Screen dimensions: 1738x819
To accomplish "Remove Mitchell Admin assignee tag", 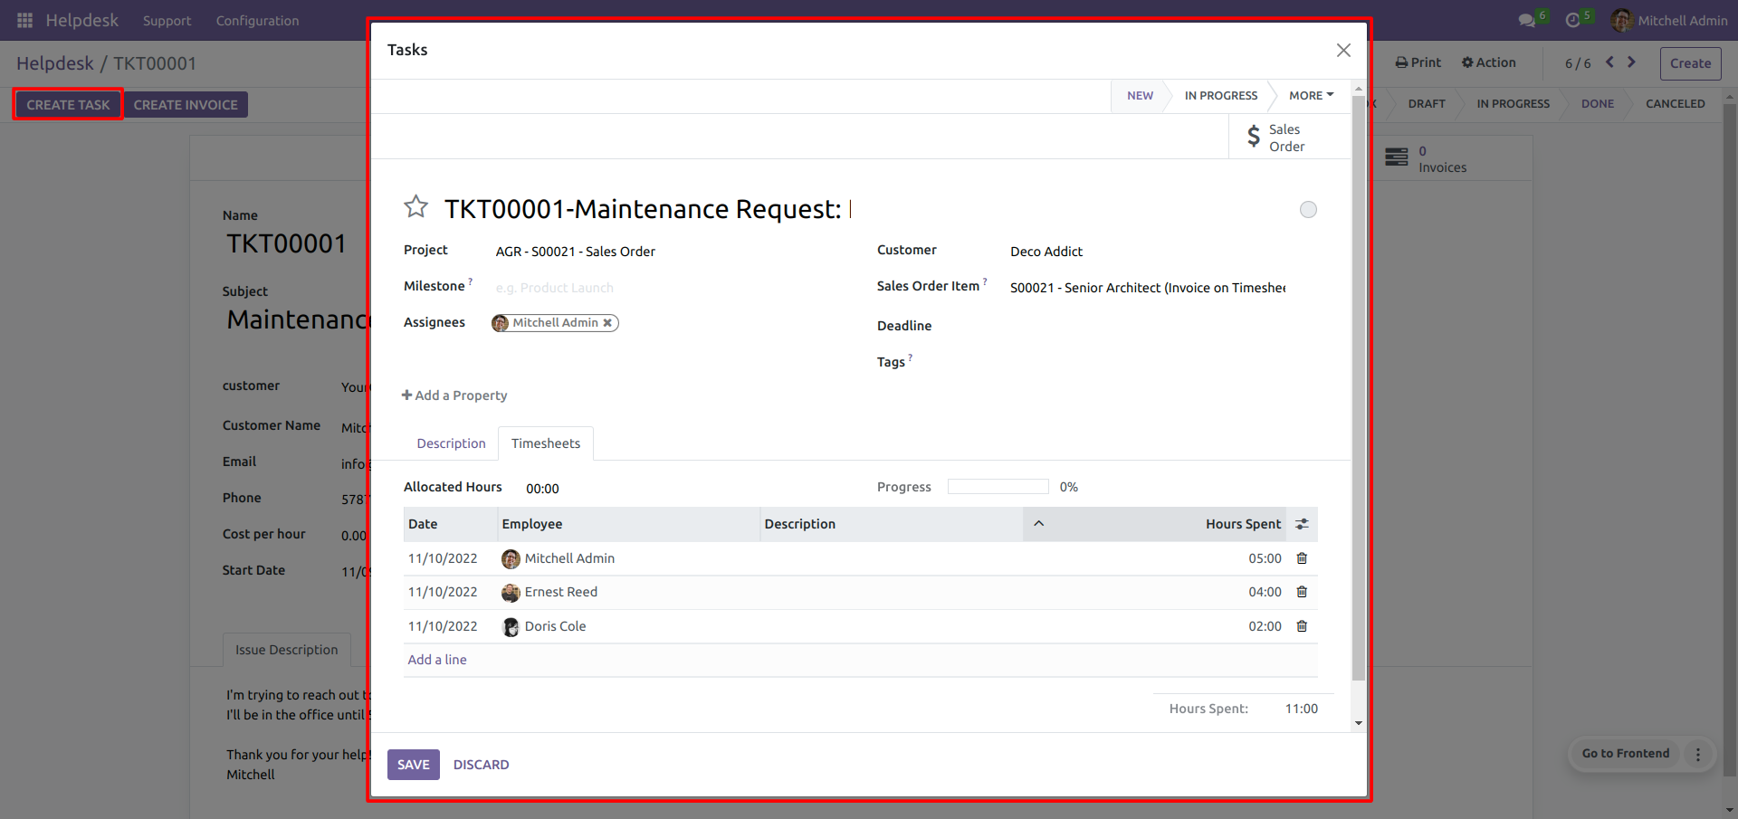I will (x=607, y=323).
